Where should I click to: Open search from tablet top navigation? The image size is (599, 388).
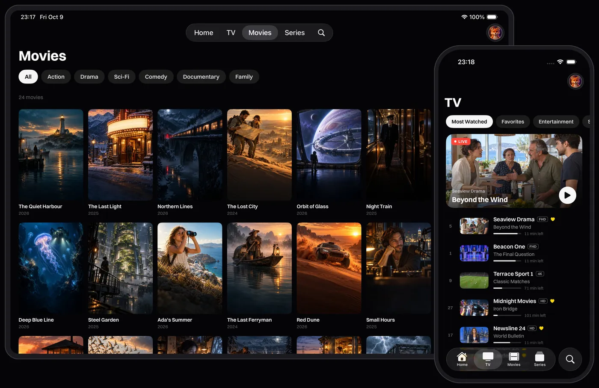(x=321, y=33)
